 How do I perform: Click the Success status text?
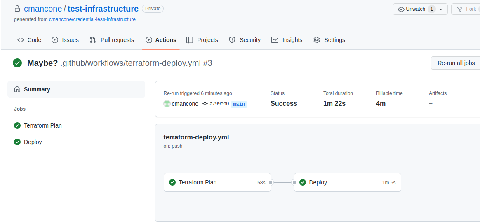[x=284, y=104]
